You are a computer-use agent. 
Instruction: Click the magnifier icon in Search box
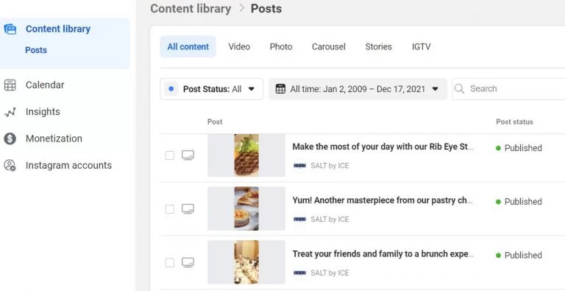[x=459, y=89]
